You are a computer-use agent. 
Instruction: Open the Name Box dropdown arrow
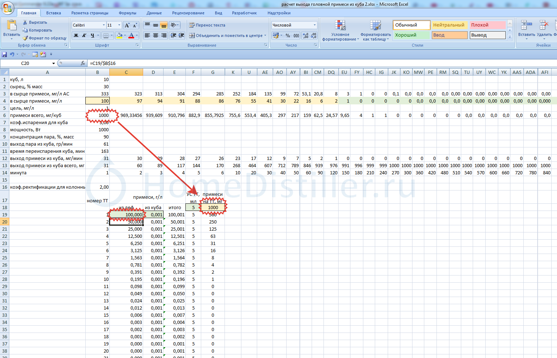click(x=53, y=63)
